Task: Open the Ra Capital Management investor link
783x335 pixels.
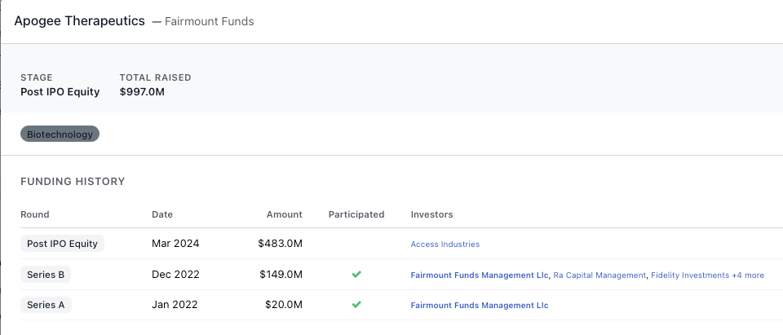Action: (599, 275)
